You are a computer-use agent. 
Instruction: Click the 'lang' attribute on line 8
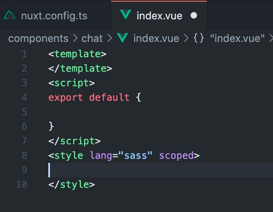click(101, 156)
